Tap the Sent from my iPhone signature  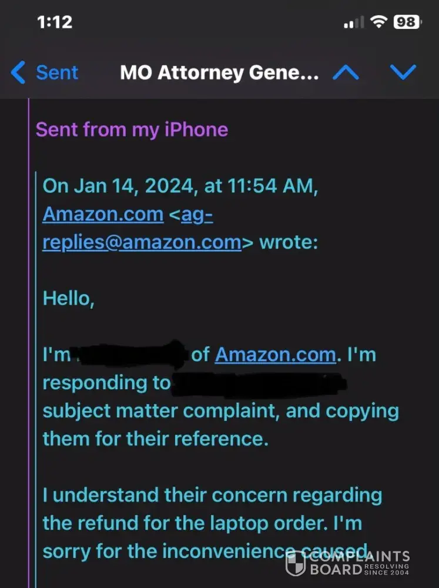point(132,129)
